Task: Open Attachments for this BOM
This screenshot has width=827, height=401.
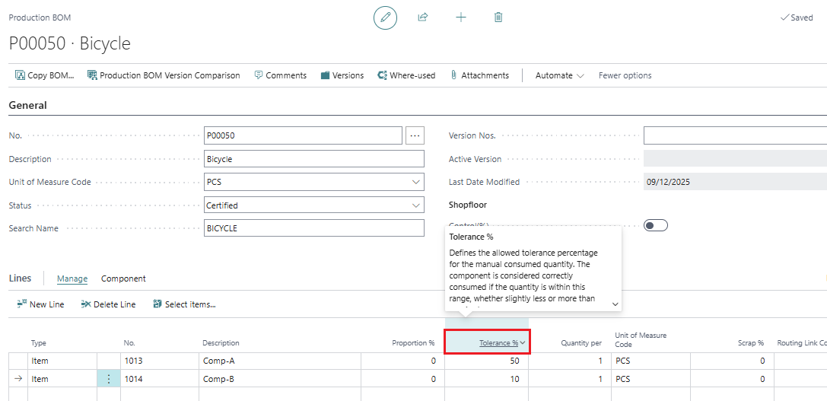Action: click(479, 75)
